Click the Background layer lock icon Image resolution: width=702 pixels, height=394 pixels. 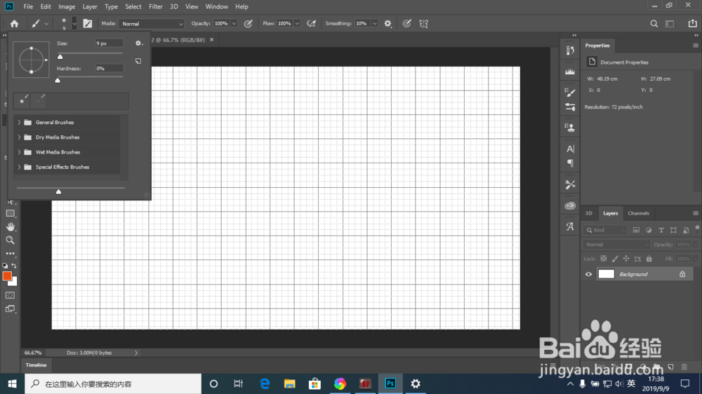[682, 274]
